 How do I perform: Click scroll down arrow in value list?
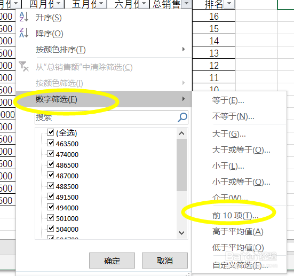[x=181, y=233]
